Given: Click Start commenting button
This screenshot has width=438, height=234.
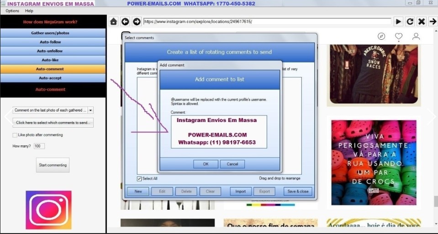Looking at the screenshot, I should [53, 165].
